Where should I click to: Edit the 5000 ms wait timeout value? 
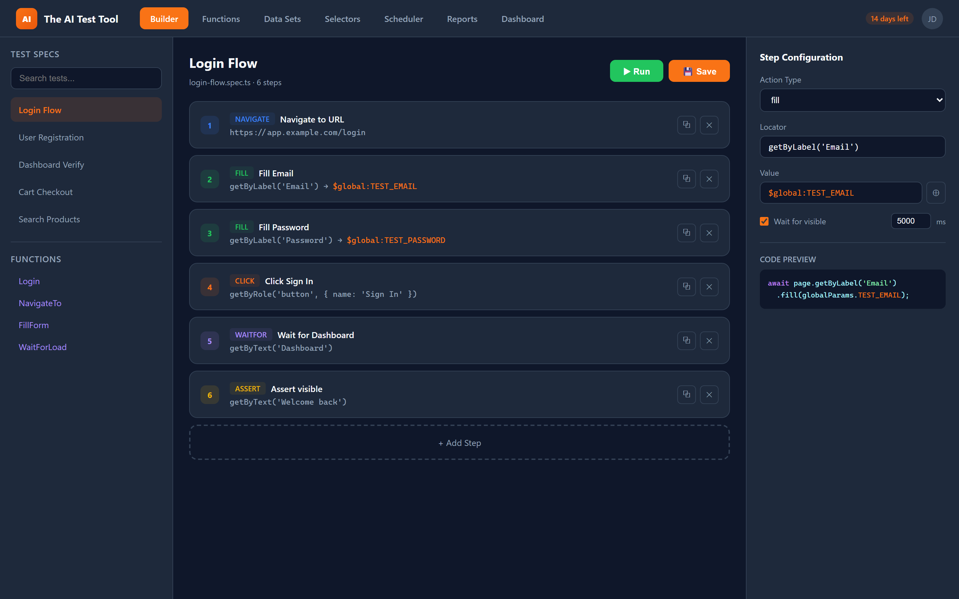click(910, 221)
